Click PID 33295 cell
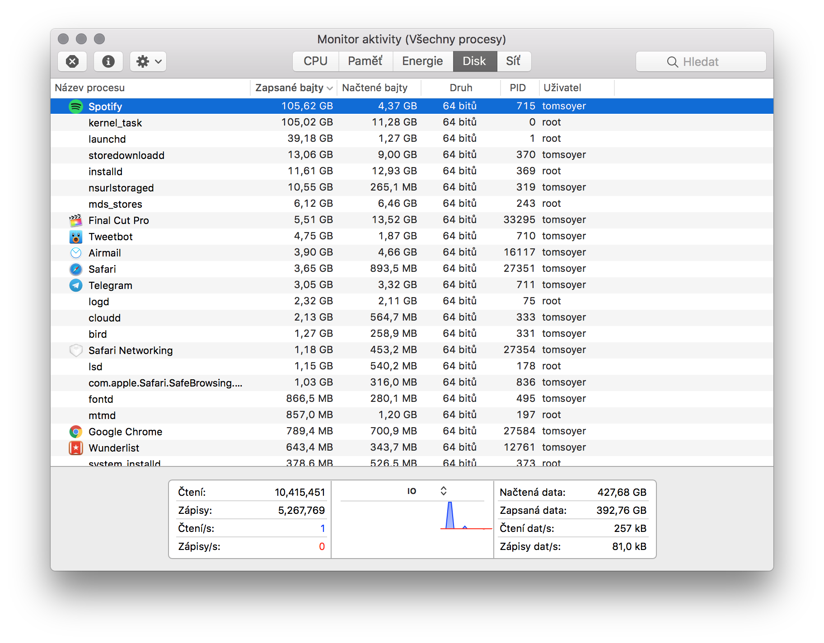The image size is (824, 643). click(x=520, y=220)
